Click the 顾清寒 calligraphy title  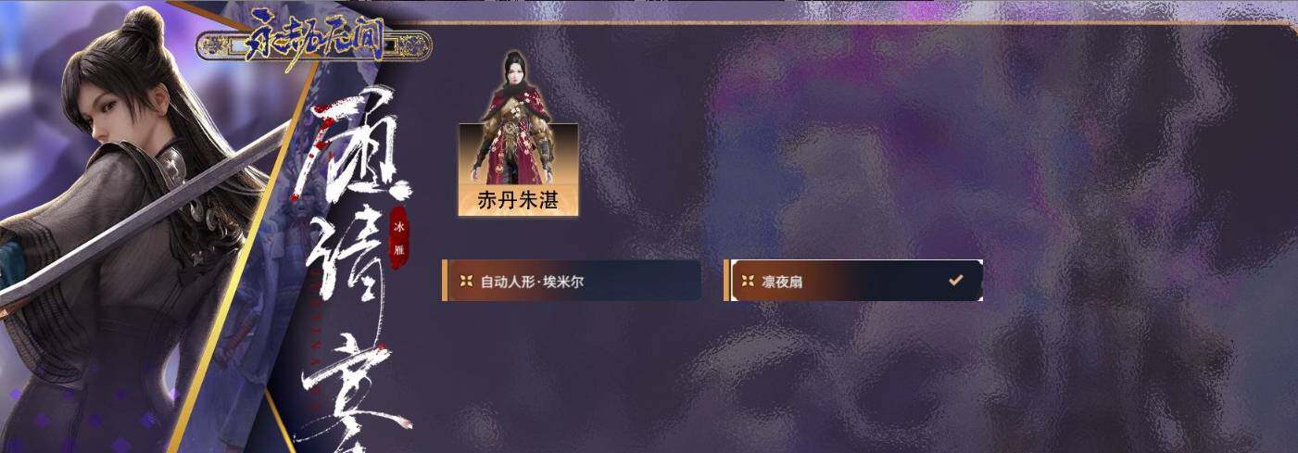click(x=354, y=269)
